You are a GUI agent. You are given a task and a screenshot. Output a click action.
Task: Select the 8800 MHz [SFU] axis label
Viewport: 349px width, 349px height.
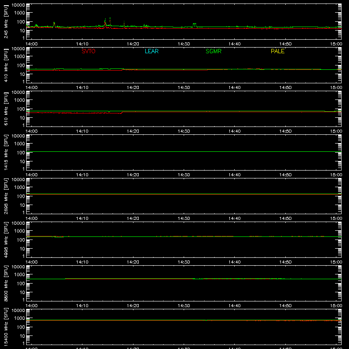click(6, 283)
